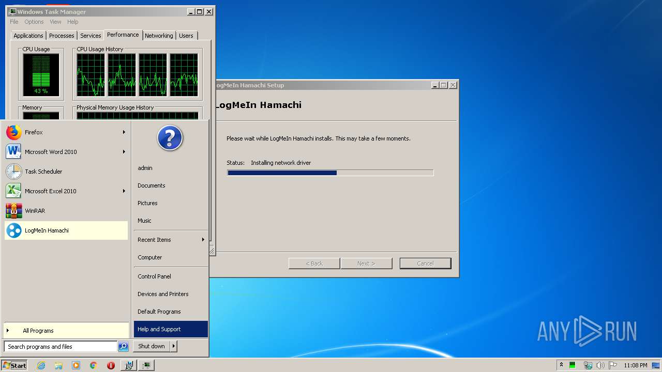This screenshot has width=662, height=372.
Task: Switch to the Networking tab
Action: (x=159, y=36)
